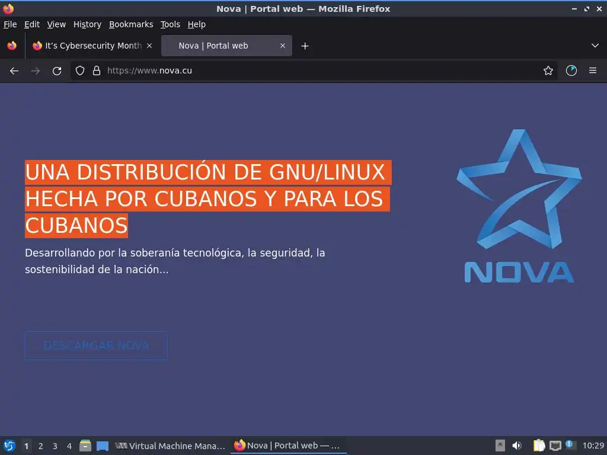Expand the list all tabs chevron
The image size is (607, 455).
595,46
